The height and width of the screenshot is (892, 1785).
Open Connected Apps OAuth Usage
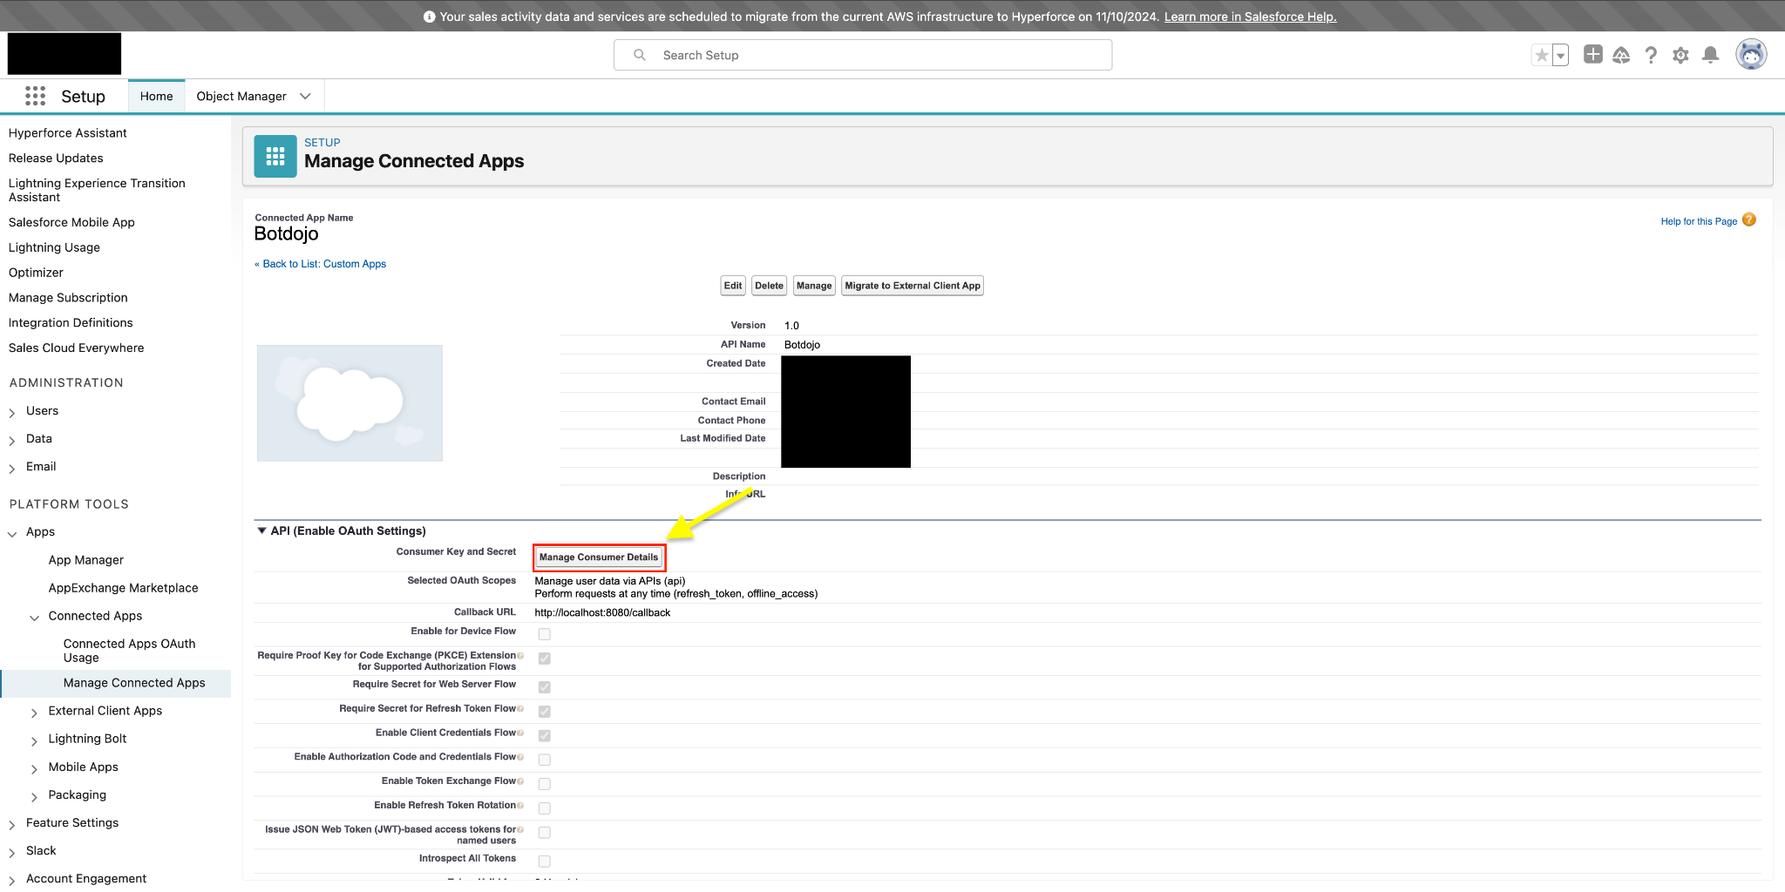(x=129, y=651)
